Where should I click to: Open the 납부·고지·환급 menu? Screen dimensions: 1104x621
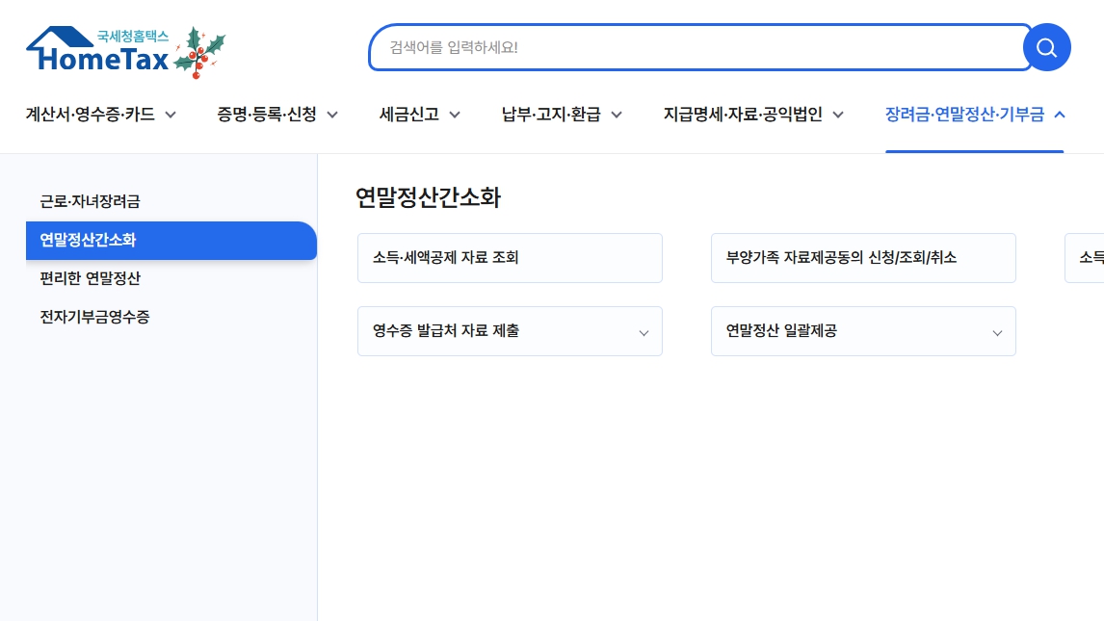tap(562, 115)
